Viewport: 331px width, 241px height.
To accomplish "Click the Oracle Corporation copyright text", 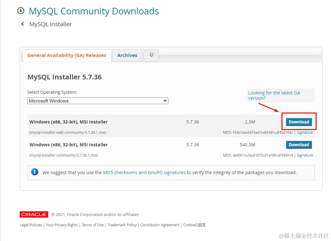I will [95, 214].
